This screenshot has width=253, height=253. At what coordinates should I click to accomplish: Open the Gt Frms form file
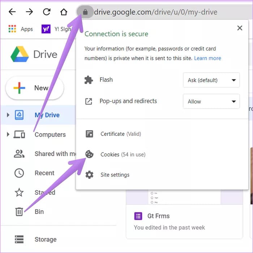[x=158, y=216]
